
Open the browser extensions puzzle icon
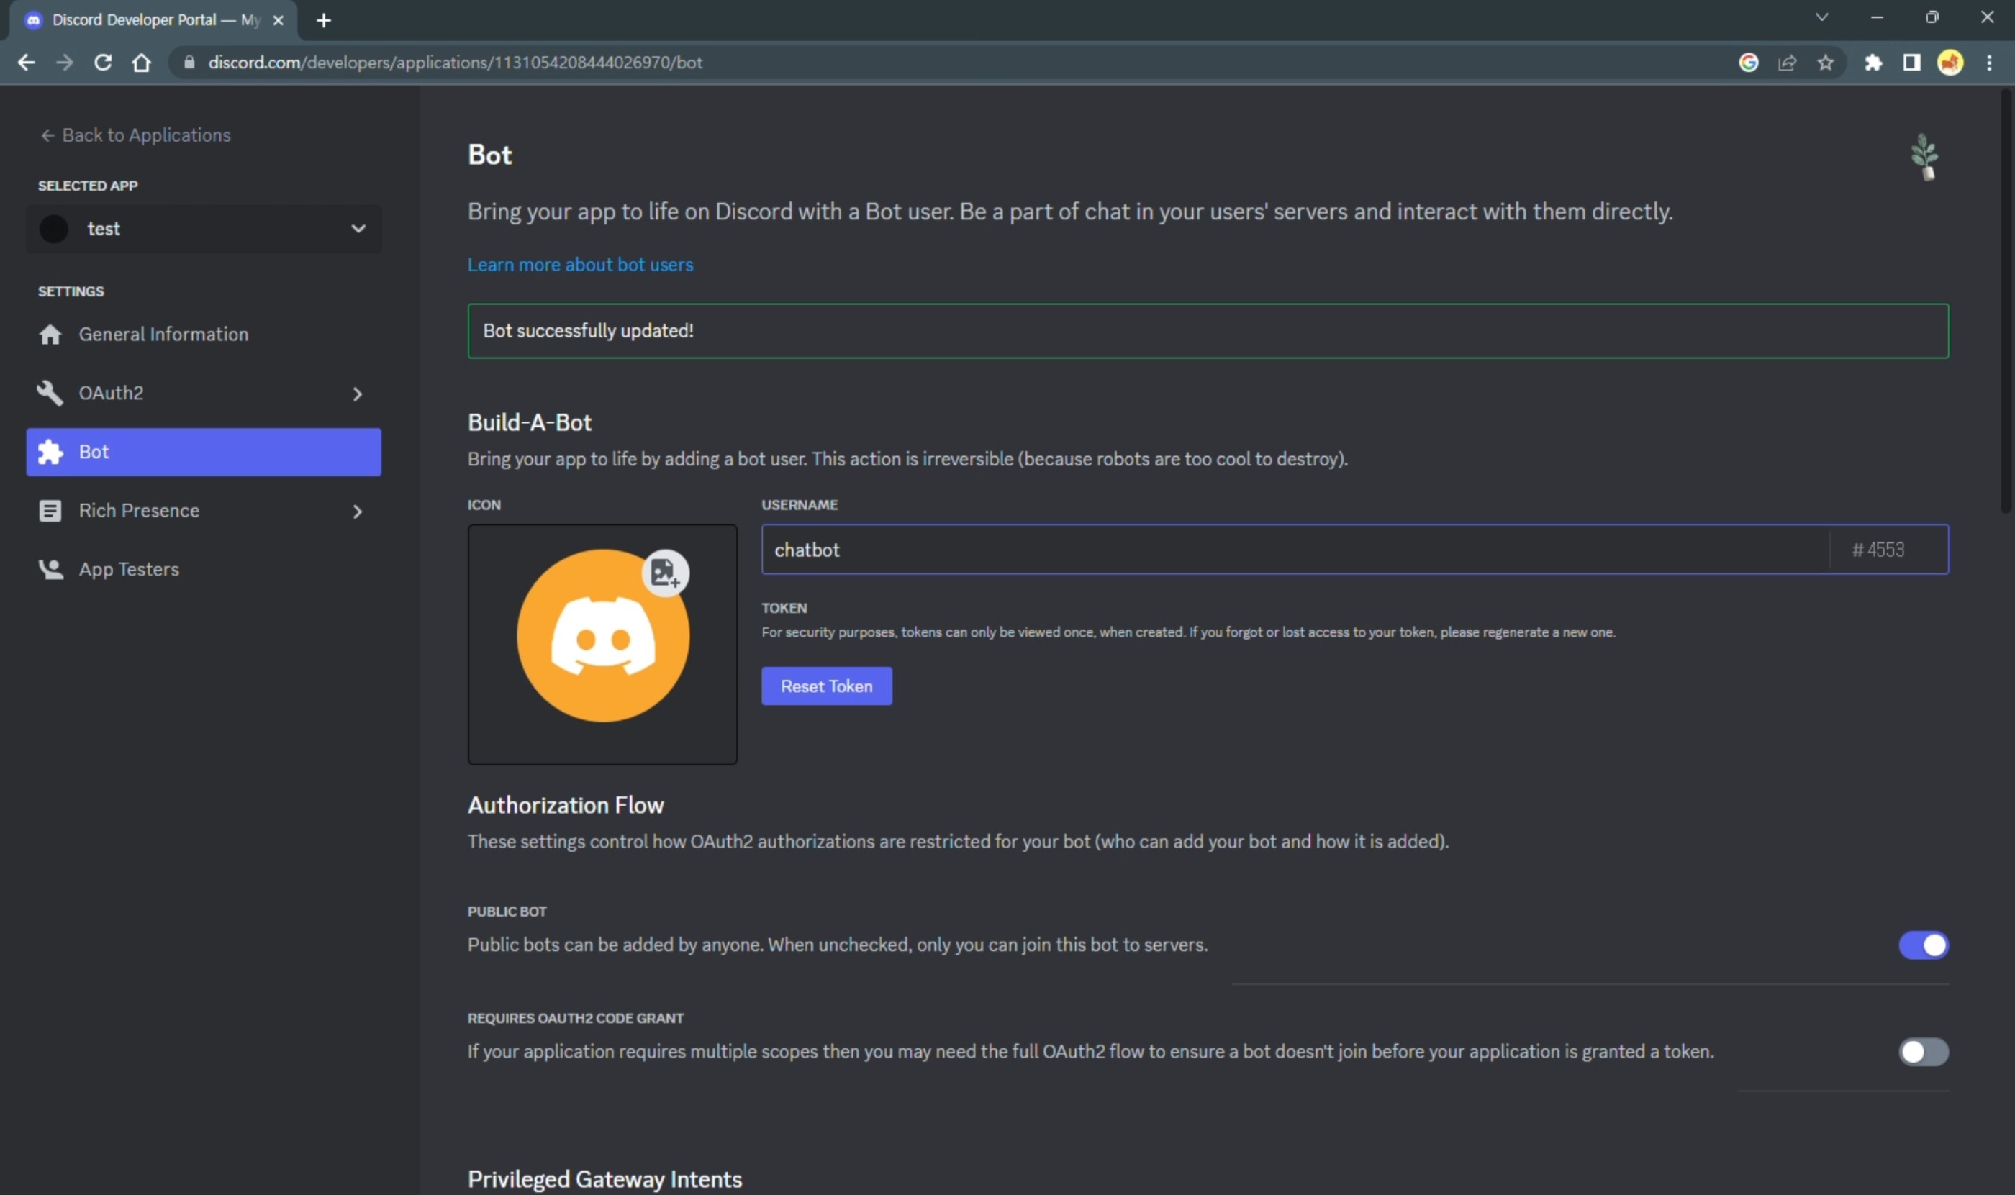click(1873, 62)
